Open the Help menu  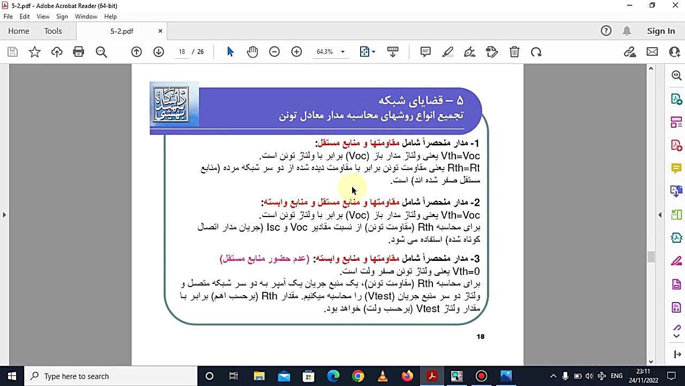click(x=110, y=17)
